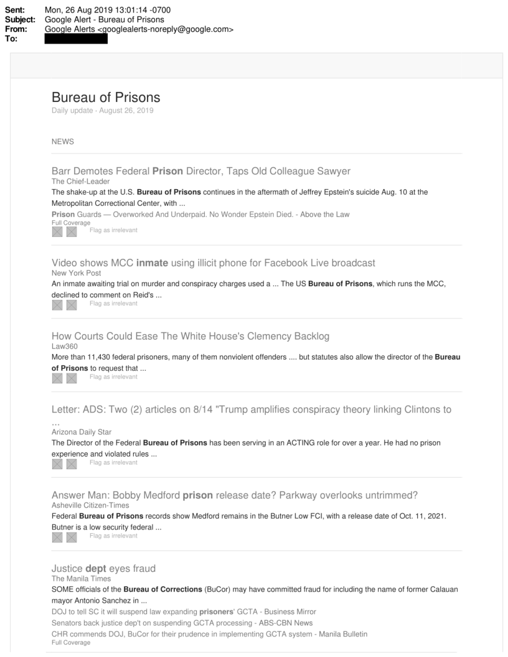Click second share icon under MCC inmate article
The image size is (508, 657).
pos(72,305)
